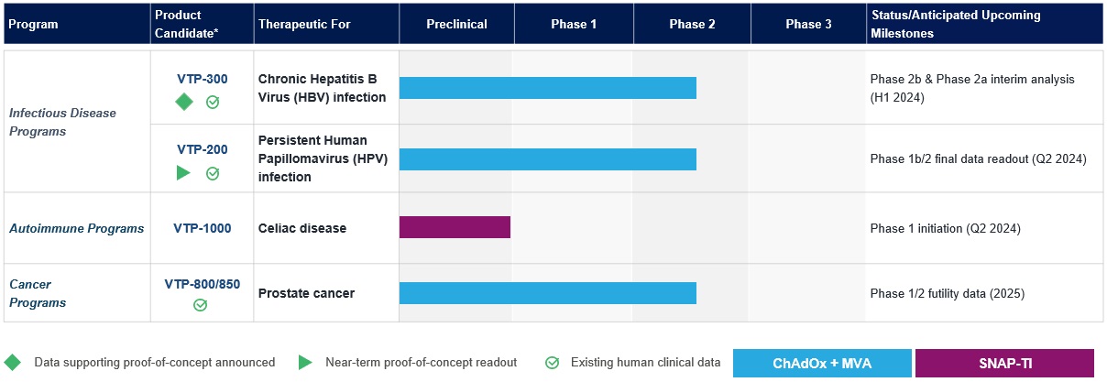Click the check circle icon under VTP-800/850

coord(201,305)
